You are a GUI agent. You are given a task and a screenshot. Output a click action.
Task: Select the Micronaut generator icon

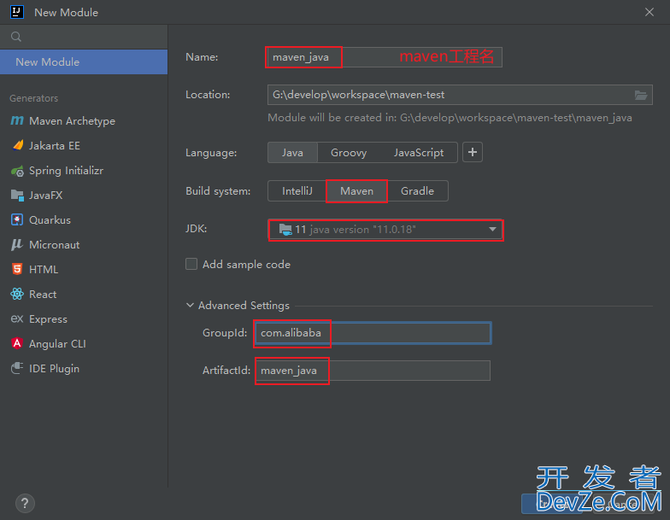click(17, 244)
